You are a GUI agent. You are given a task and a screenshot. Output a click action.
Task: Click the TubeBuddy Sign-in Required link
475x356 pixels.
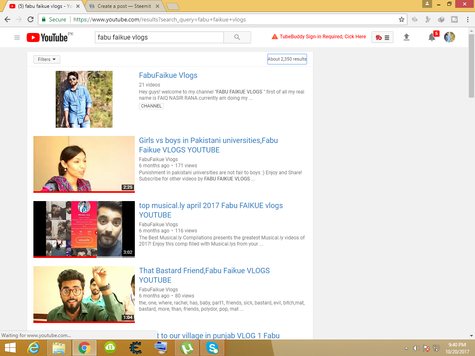pyautogui.click(x=322, y=37)
